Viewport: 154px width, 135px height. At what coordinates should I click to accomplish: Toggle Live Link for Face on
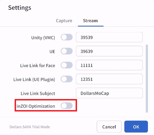[x=67, y=65]
